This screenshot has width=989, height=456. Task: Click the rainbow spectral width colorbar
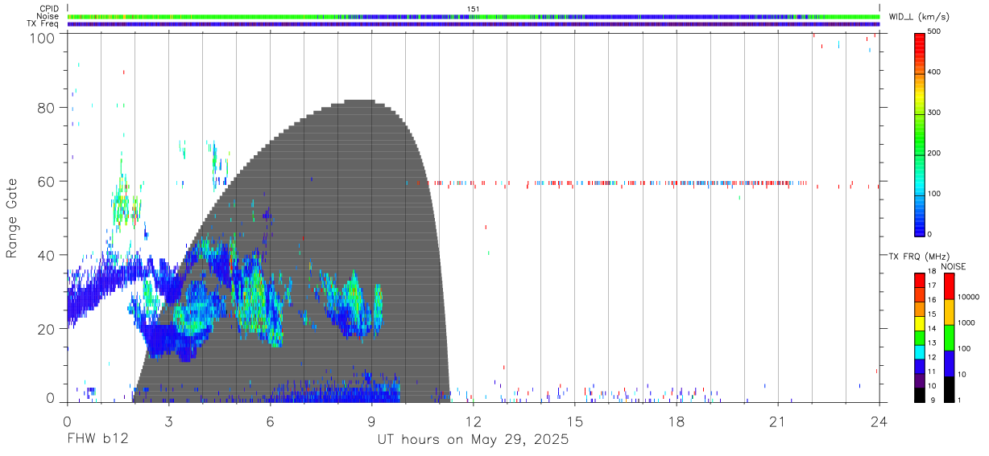tap(919, 134)
